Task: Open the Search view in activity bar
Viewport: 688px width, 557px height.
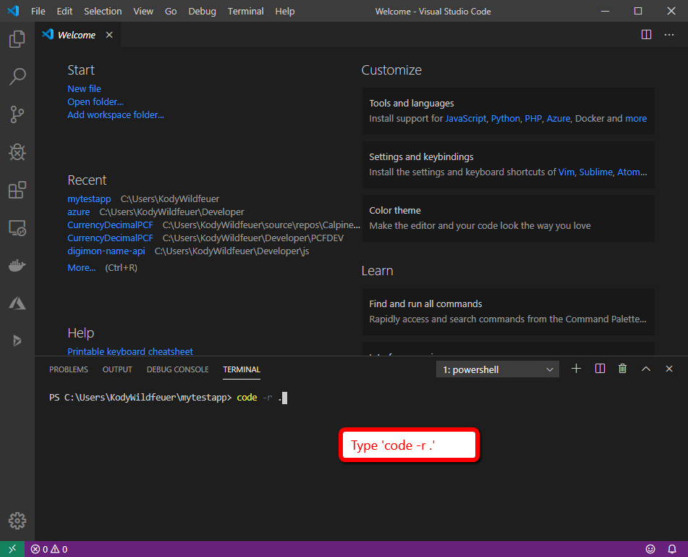Action: pos(17,77)
